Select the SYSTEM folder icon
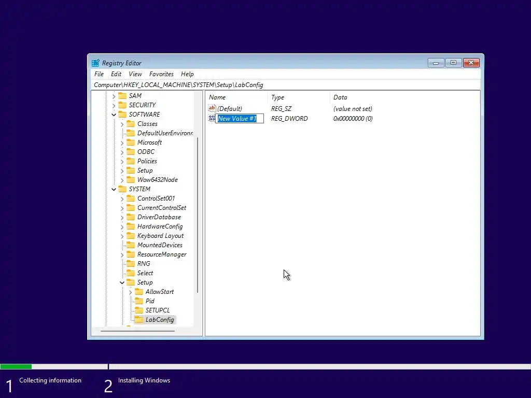 [122, 189]
